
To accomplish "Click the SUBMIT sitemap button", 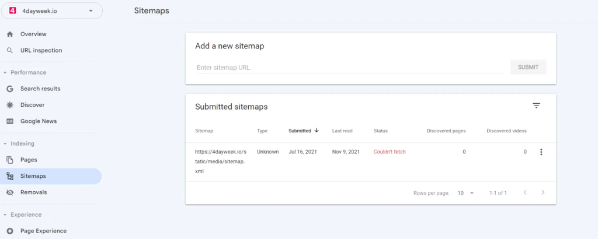I will [x=528, y=68].
